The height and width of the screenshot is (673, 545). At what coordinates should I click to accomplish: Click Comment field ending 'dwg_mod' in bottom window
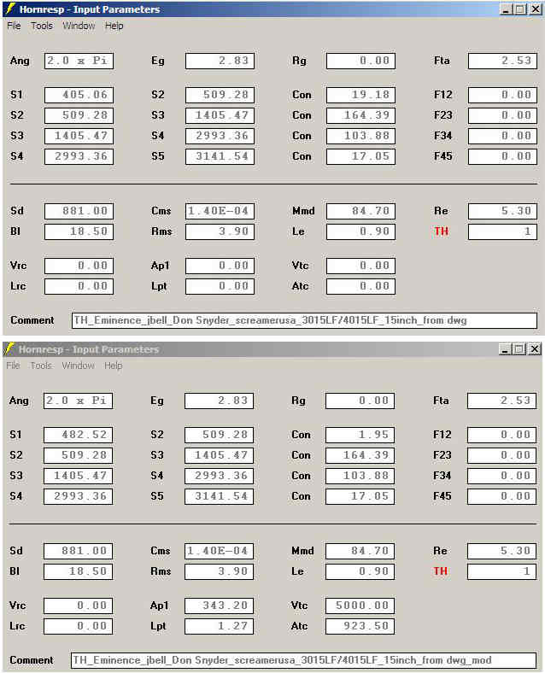tap(303, 660)
